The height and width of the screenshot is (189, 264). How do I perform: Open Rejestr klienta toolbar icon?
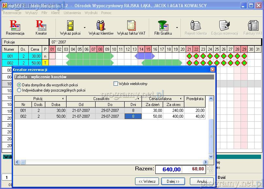pos(195,27)
